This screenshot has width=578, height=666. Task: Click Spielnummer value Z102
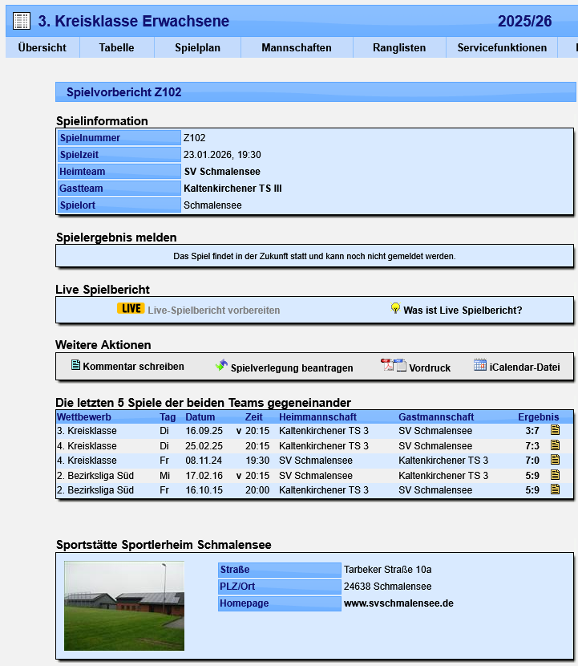coord(194,138)
